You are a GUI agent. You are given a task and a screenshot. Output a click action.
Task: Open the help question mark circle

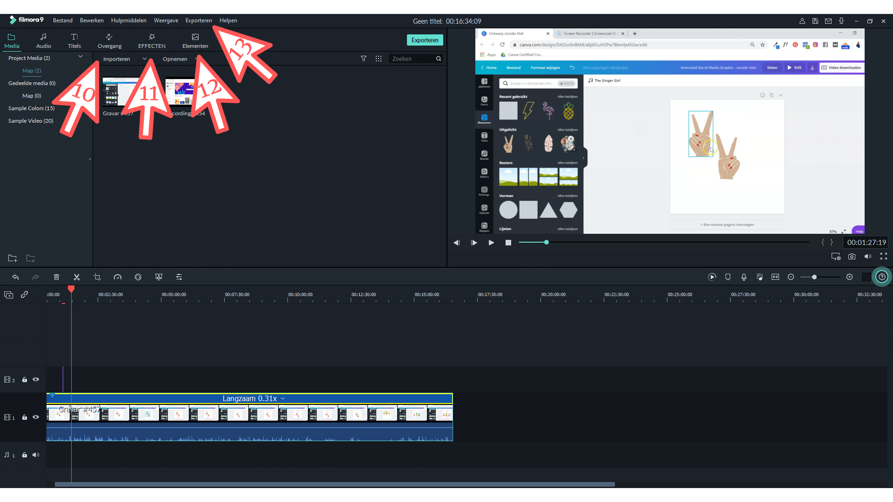(x=882, y=277)
